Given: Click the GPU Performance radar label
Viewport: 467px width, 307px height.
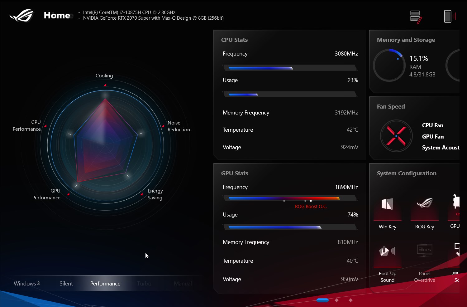Looking at the screenshot, I should pos(46,194).
